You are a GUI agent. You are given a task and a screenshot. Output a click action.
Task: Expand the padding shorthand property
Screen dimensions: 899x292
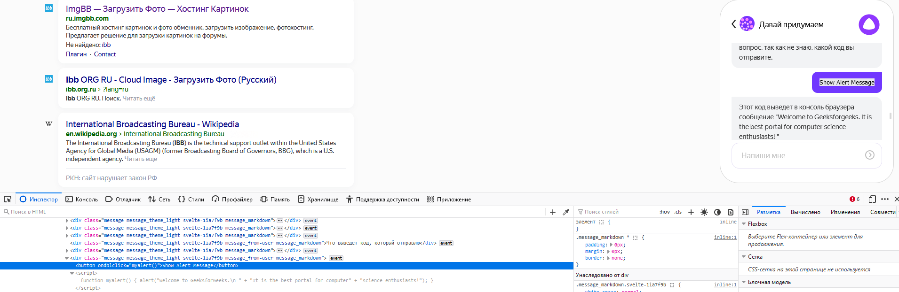(612, 245)
